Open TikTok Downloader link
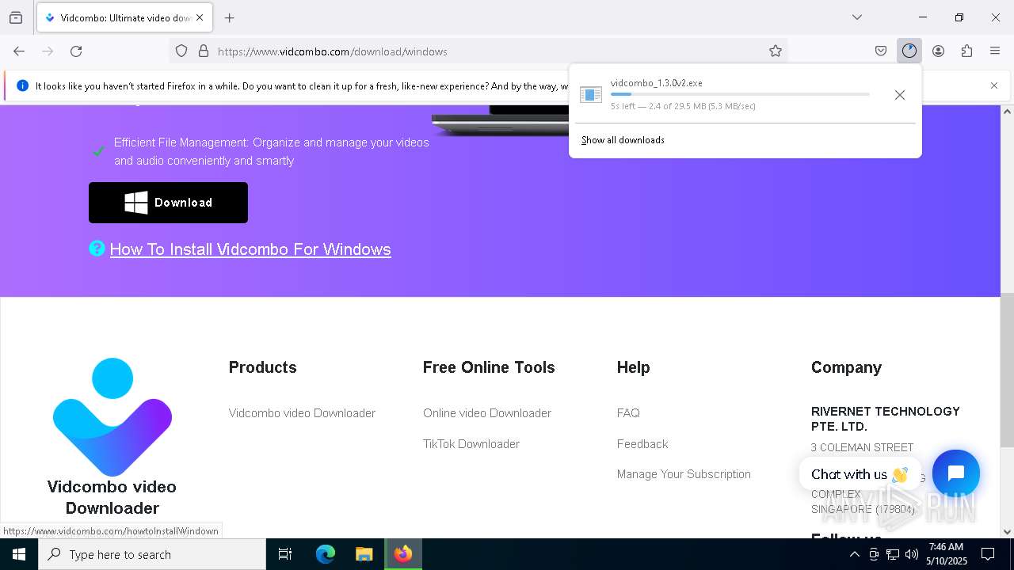Screen dimensions: 1014x570 click(x=471, y=444)
